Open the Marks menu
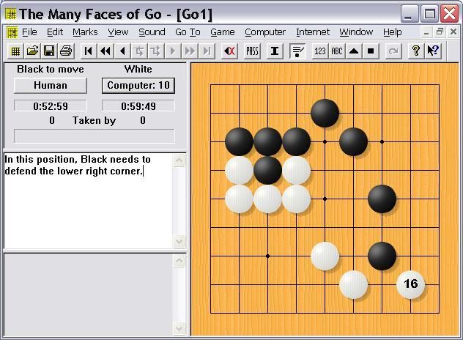Image resolution: width=463 pixels, height=340 pixels. (85, 32)
